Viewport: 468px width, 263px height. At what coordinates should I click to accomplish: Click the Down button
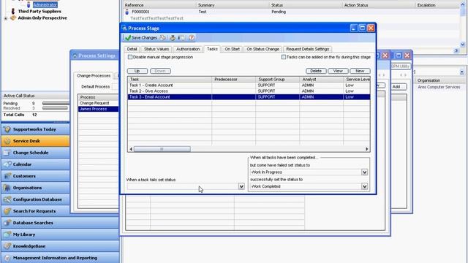[x=160, y=71]
